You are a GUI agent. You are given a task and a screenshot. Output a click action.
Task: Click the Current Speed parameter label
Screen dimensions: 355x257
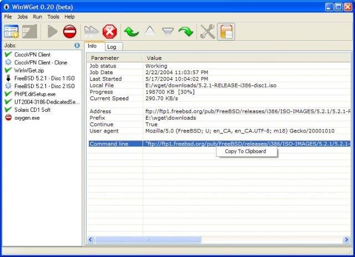click(109, 99)
